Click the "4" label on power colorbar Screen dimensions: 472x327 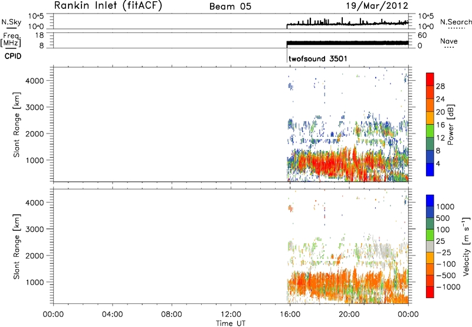[438, 163]
